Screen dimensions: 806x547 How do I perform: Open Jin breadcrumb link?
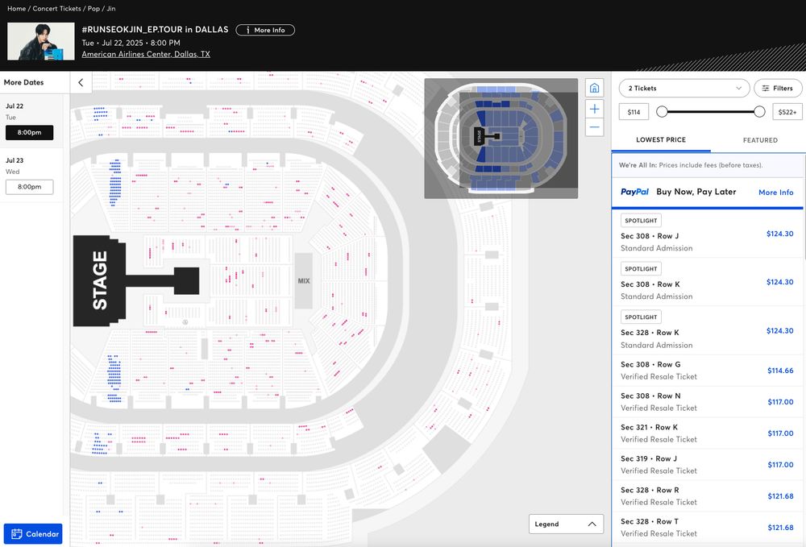pyautogui.click(x=111, y=9)
